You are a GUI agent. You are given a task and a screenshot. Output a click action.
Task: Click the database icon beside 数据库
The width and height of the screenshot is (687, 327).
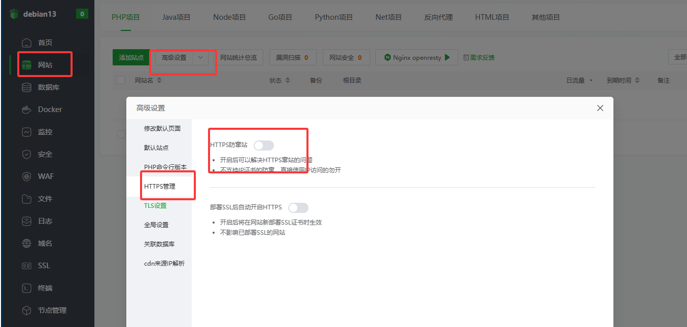[x=27, y=87]
